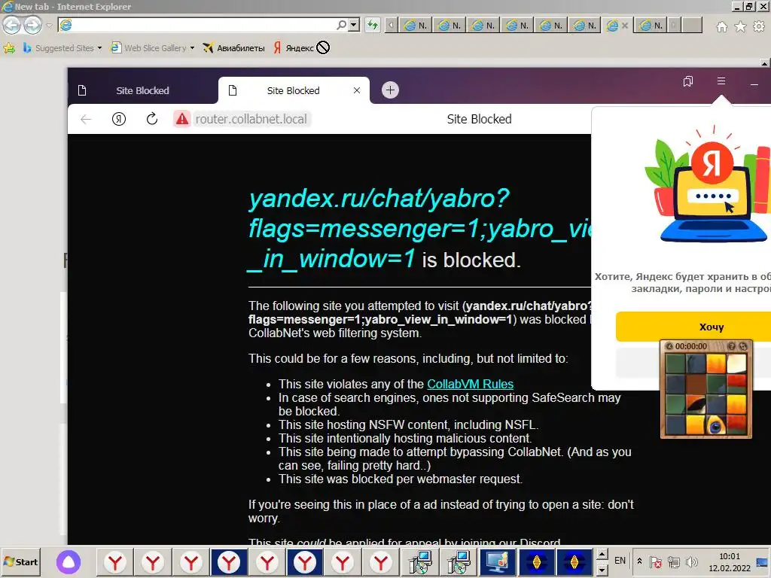The width and height of the screenshot is (771, 578).
Task: Open Web Slice Gallery favorite
Action: tap(148, 47)
